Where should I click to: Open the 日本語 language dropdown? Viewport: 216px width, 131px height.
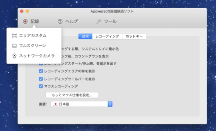82,104
